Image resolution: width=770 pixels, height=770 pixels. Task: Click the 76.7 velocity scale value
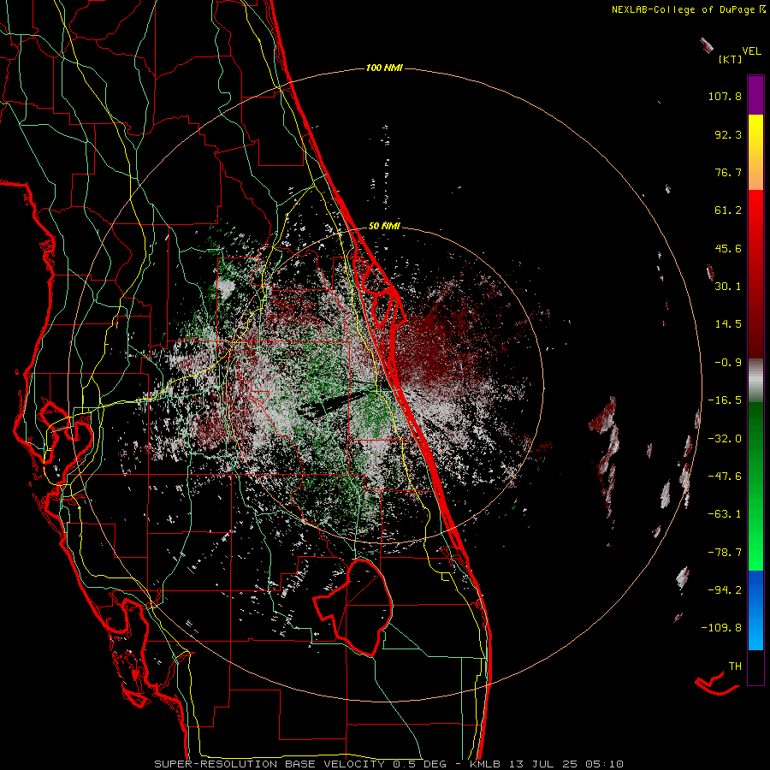click(x=728, y=172)
